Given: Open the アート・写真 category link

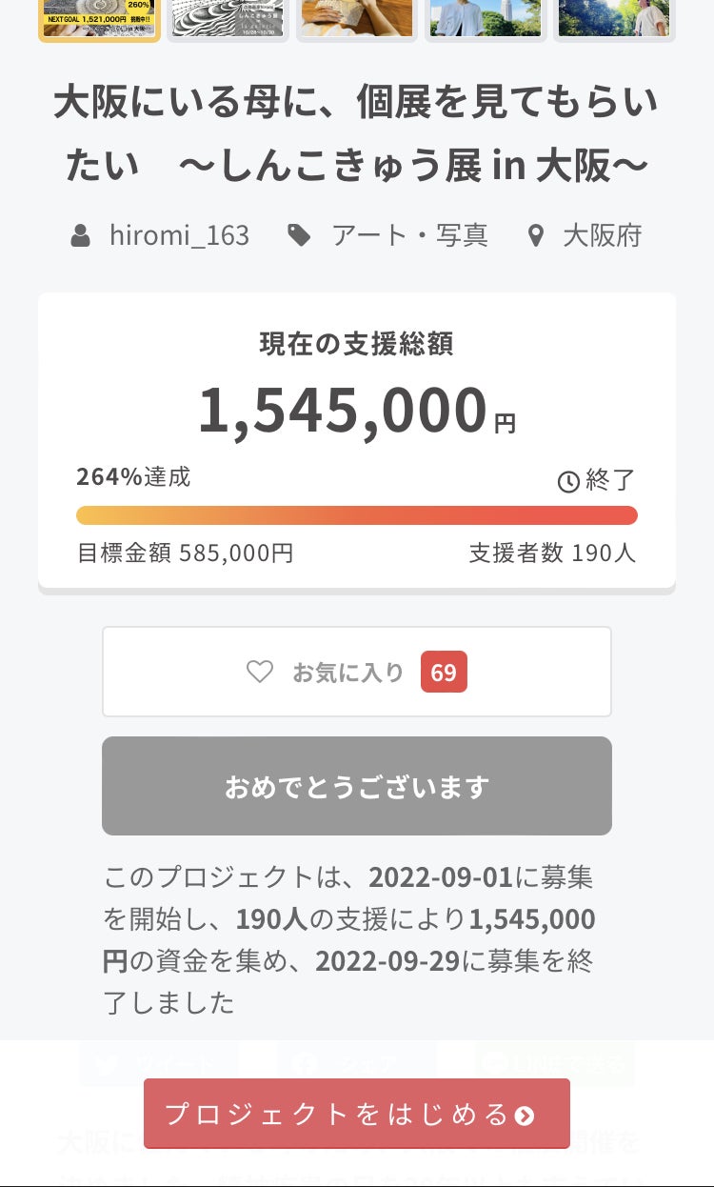Looking at the screenshot, I should coord(409,235).
